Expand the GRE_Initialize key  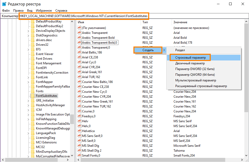click(x=28, y=101)
